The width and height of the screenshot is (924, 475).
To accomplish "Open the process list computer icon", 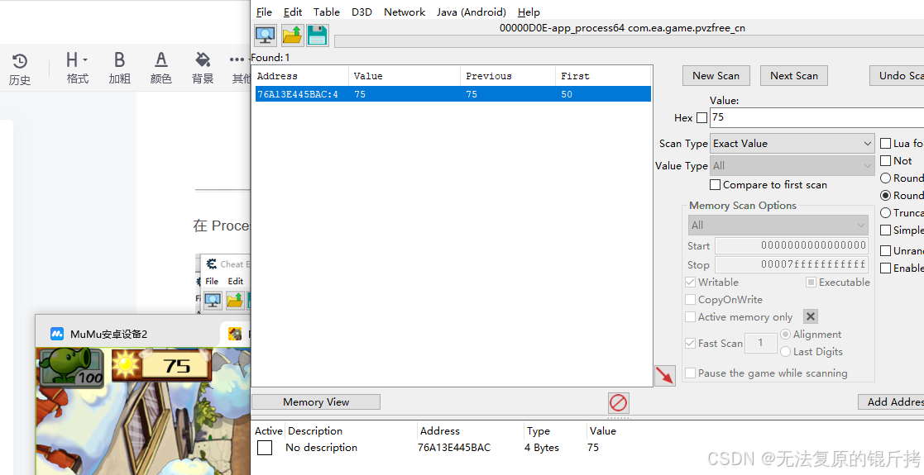I will point(266,36).
